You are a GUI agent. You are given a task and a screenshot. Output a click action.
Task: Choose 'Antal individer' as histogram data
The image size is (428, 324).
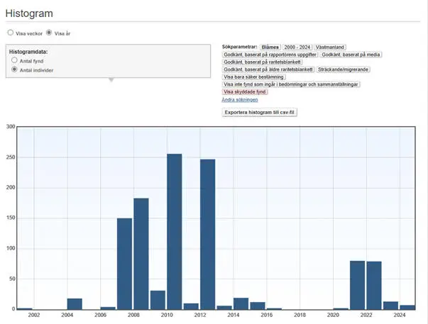[15, 70]
